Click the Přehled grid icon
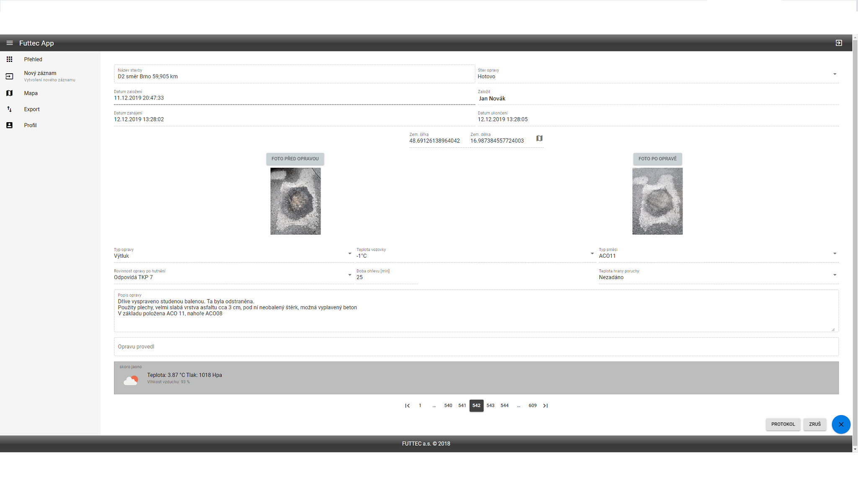The width and height of the screenshot is (858, 482). pyautogui.click(x=9, y=59)
